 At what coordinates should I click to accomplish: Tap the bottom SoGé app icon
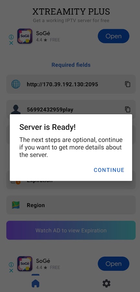[25, 264]
